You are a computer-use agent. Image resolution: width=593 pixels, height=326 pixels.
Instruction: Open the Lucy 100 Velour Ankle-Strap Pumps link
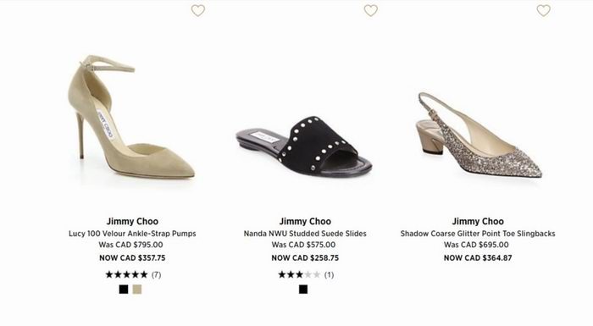coord(132,234)
